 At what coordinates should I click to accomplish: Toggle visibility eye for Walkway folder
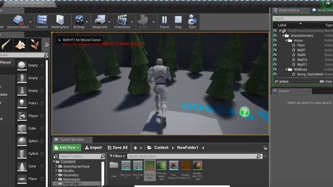pos(275,69)
